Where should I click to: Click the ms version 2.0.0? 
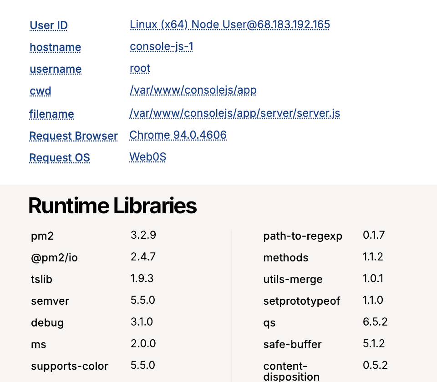(143, 344)
